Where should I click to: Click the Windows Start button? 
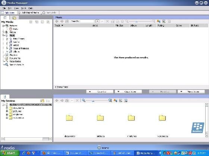click(10, 153)
